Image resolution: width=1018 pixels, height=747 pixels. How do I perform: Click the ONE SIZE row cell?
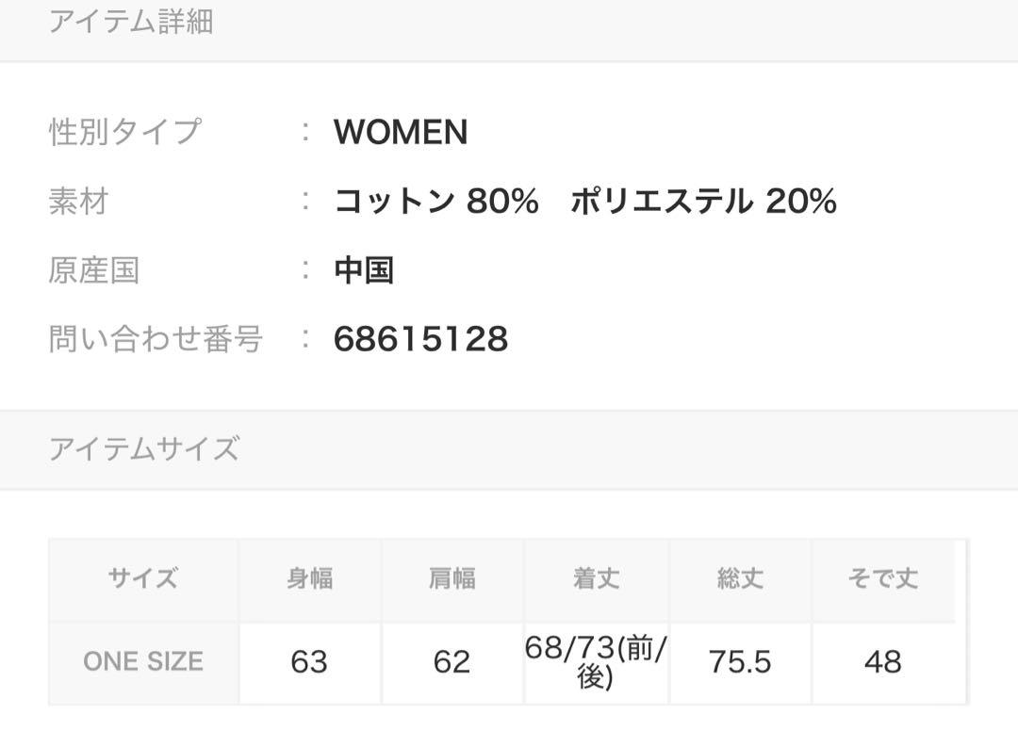[x=143, y=661]
